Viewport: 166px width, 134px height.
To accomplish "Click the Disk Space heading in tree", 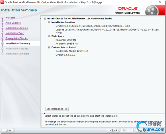I will coord(58,36).
